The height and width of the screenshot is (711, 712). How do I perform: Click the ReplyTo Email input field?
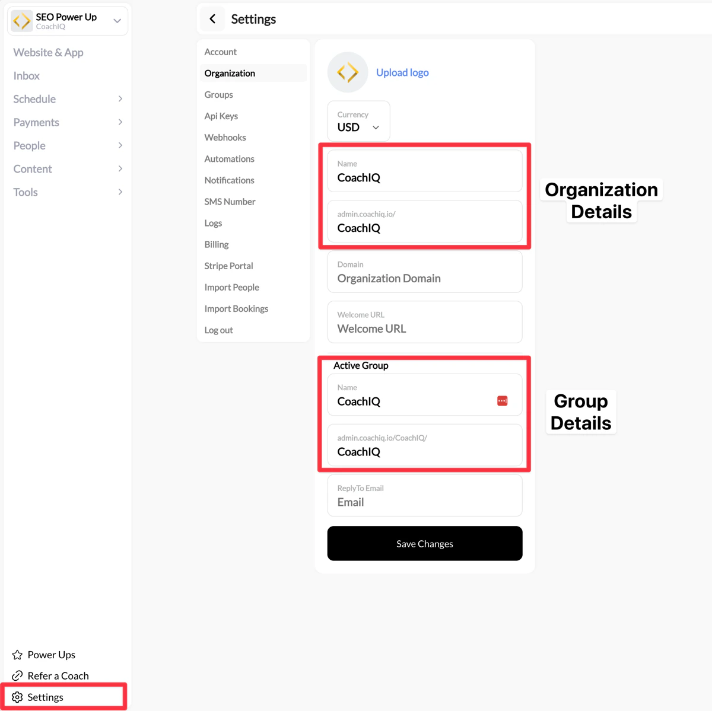(425, 495)
